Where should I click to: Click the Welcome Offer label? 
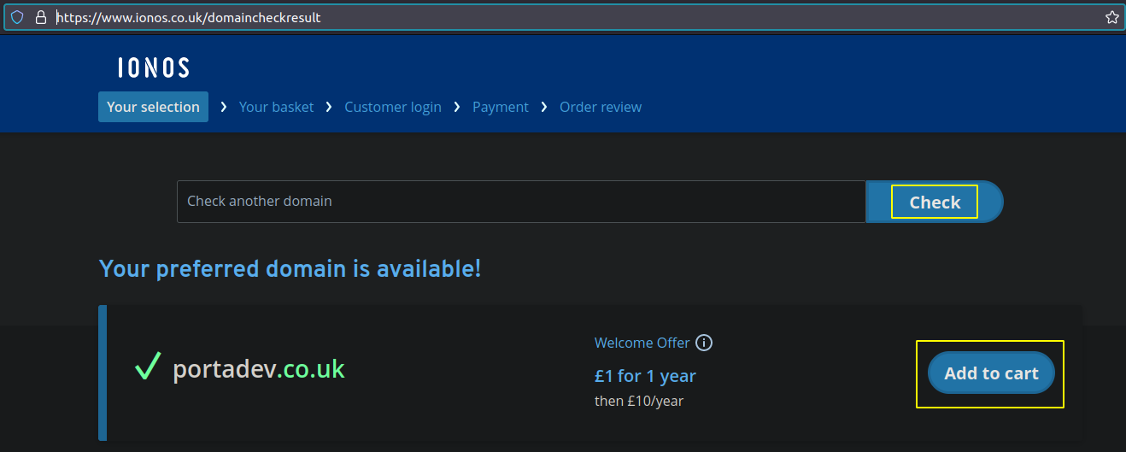pyautogui.click(x=642, y=343)
